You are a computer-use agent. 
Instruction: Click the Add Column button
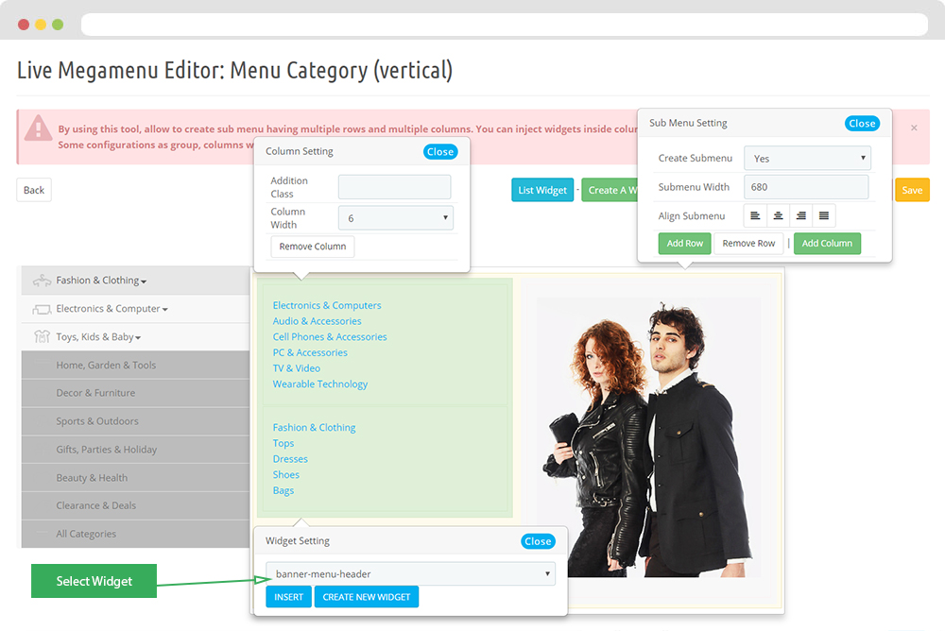pyautogui.click(x=827, y=244)
